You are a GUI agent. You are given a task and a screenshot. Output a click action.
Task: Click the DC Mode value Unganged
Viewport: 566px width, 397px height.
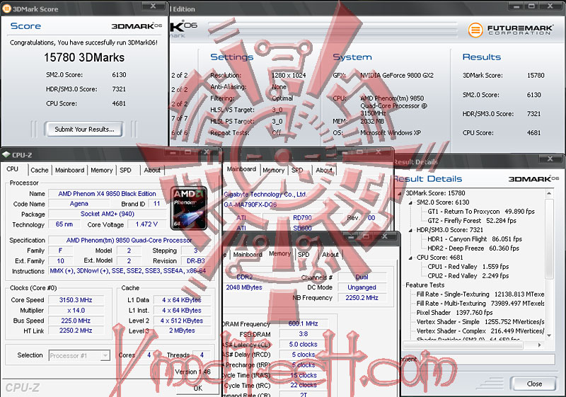(x=362, y=287)
